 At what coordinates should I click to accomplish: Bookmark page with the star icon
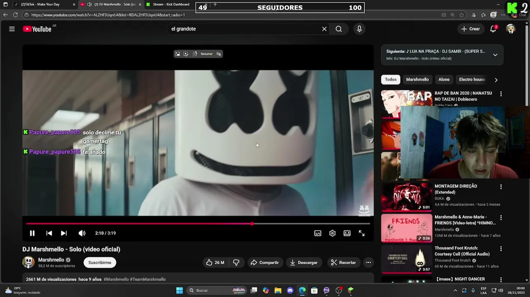(x=462, y=15)
